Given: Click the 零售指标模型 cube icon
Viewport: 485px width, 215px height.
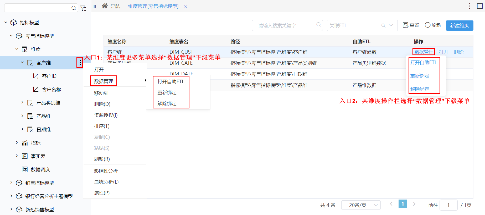Looking at the screenshot, I should [x=19, y=36].
